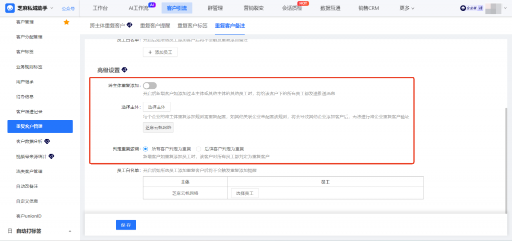
Task: Open 自动改备注 in the sidebar
Action: 27,186
